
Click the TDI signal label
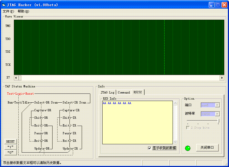click(8, 52)
